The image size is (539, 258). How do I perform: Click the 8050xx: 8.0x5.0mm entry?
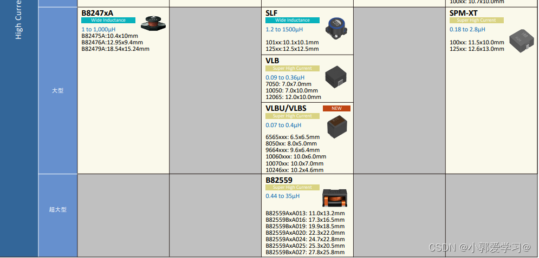tap(291, 143)
